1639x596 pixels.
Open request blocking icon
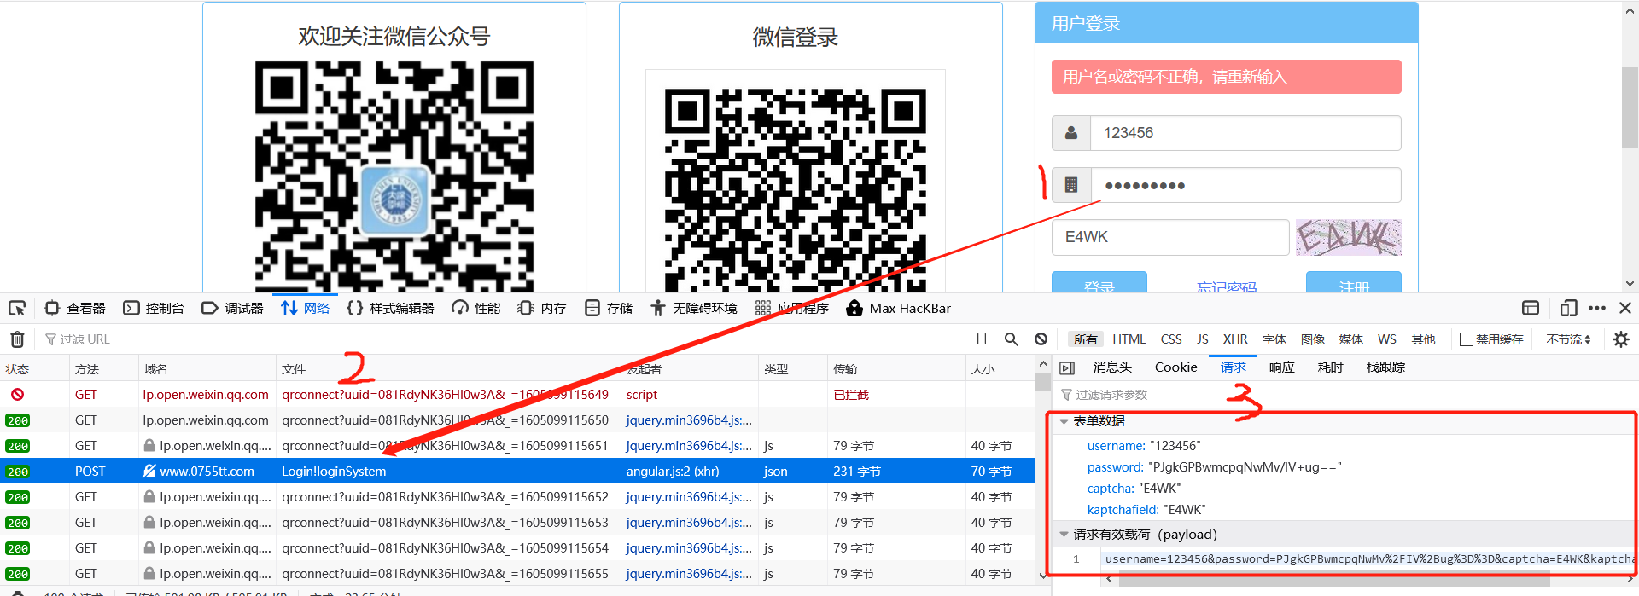tap(1041, 339)
